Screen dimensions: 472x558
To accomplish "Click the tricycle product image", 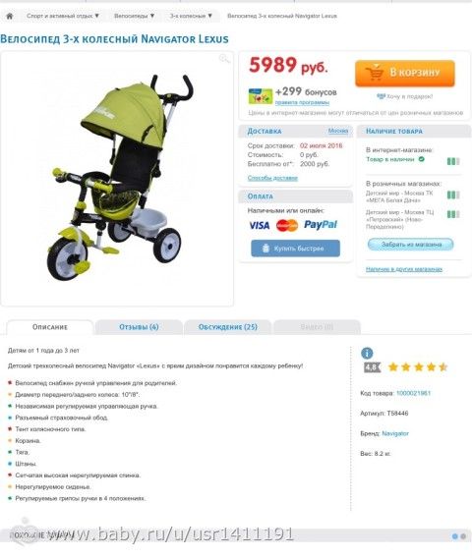I will (x=117, y=178).
